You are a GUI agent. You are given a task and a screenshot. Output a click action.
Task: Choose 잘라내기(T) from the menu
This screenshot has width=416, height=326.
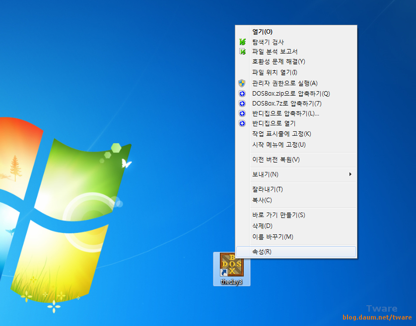[296, 189]
